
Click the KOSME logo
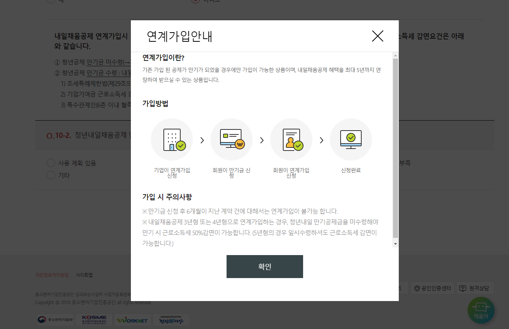[94, 320]
